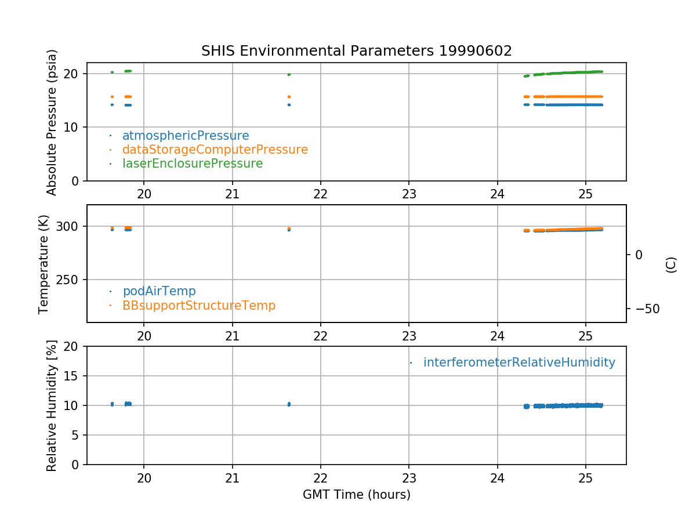
Task: Click the −50 tick on the Celsius axis
Action: pos(645,309)
